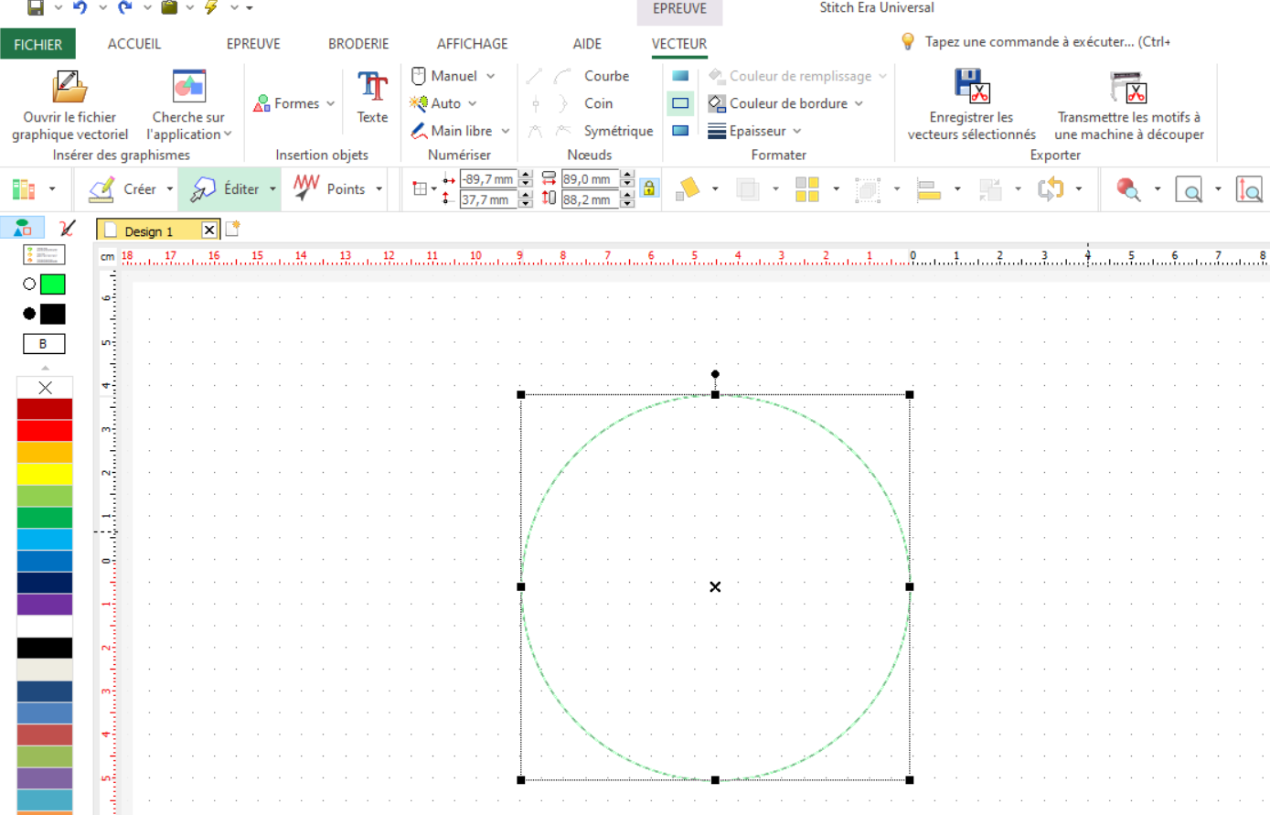Click Enregistrer les vecteurs sélectionnés icon

[x=971, y=87]
